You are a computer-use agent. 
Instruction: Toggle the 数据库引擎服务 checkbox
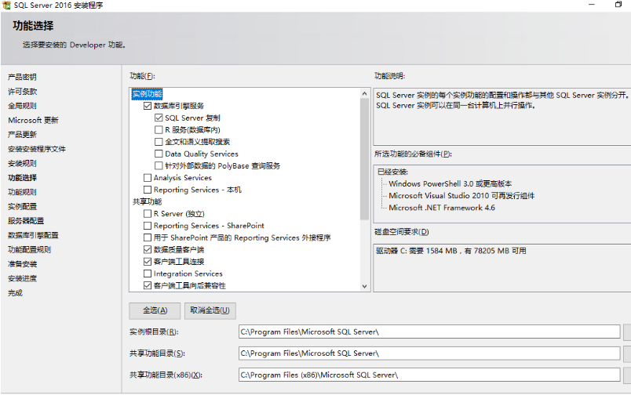pyautogui.click(x=148, y=106)
